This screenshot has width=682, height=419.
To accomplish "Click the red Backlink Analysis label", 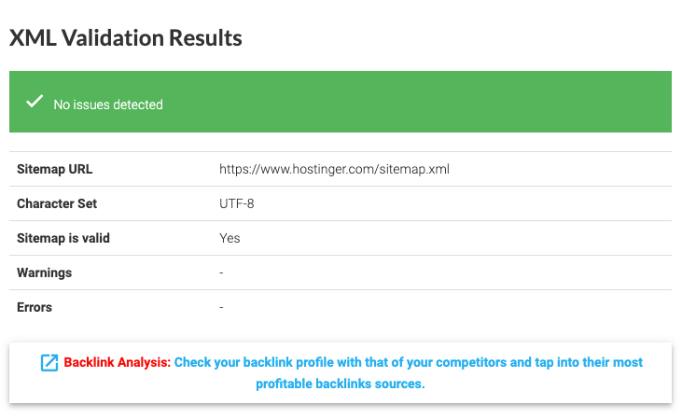I will 117,362.
